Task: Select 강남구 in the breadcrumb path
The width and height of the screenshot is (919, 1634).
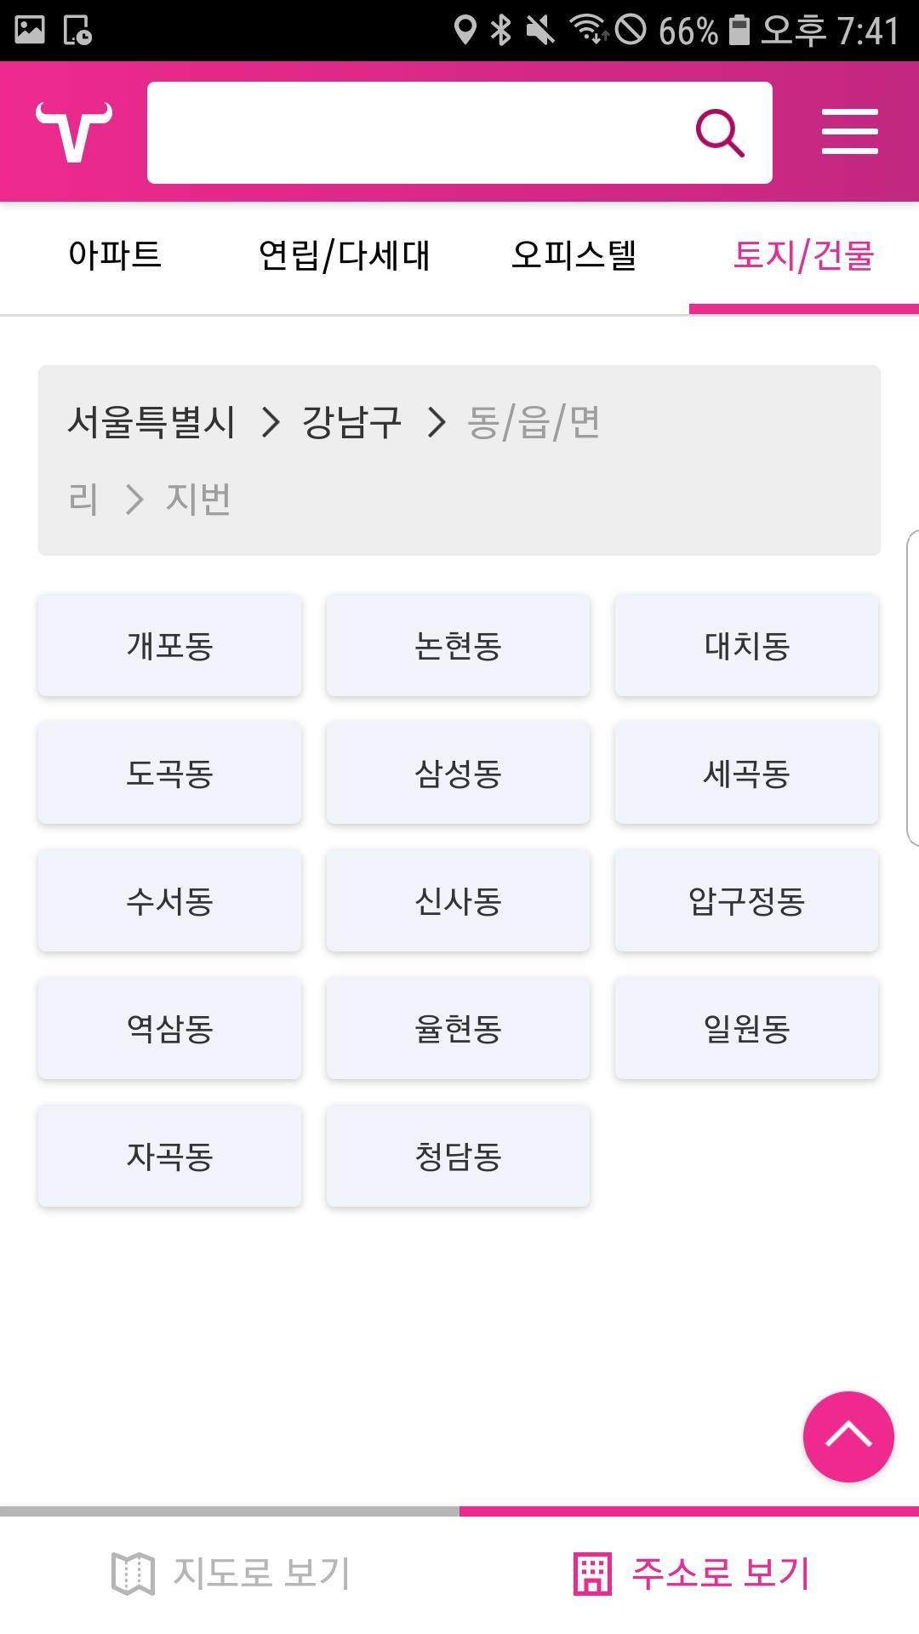Action: [351, 422]
